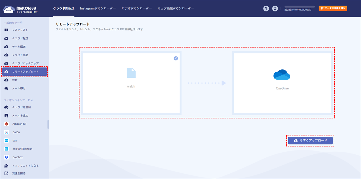This screenshot has width=361, height=179.
Task: Click the Become an Affiliate icon
Action: 6,166
